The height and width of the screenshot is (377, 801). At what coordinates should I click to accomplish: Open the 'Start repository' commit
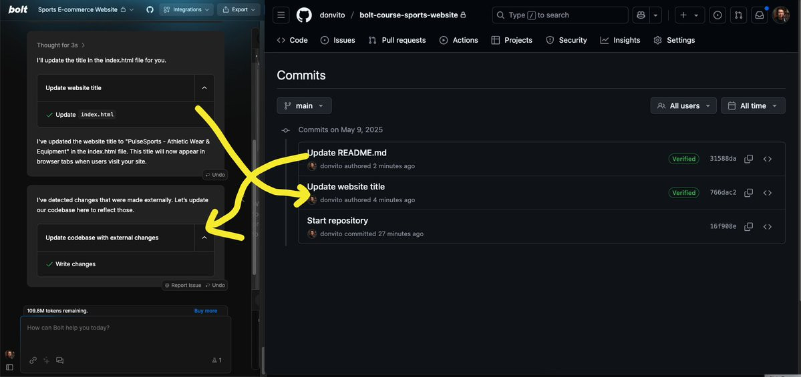tap(337, 220)
